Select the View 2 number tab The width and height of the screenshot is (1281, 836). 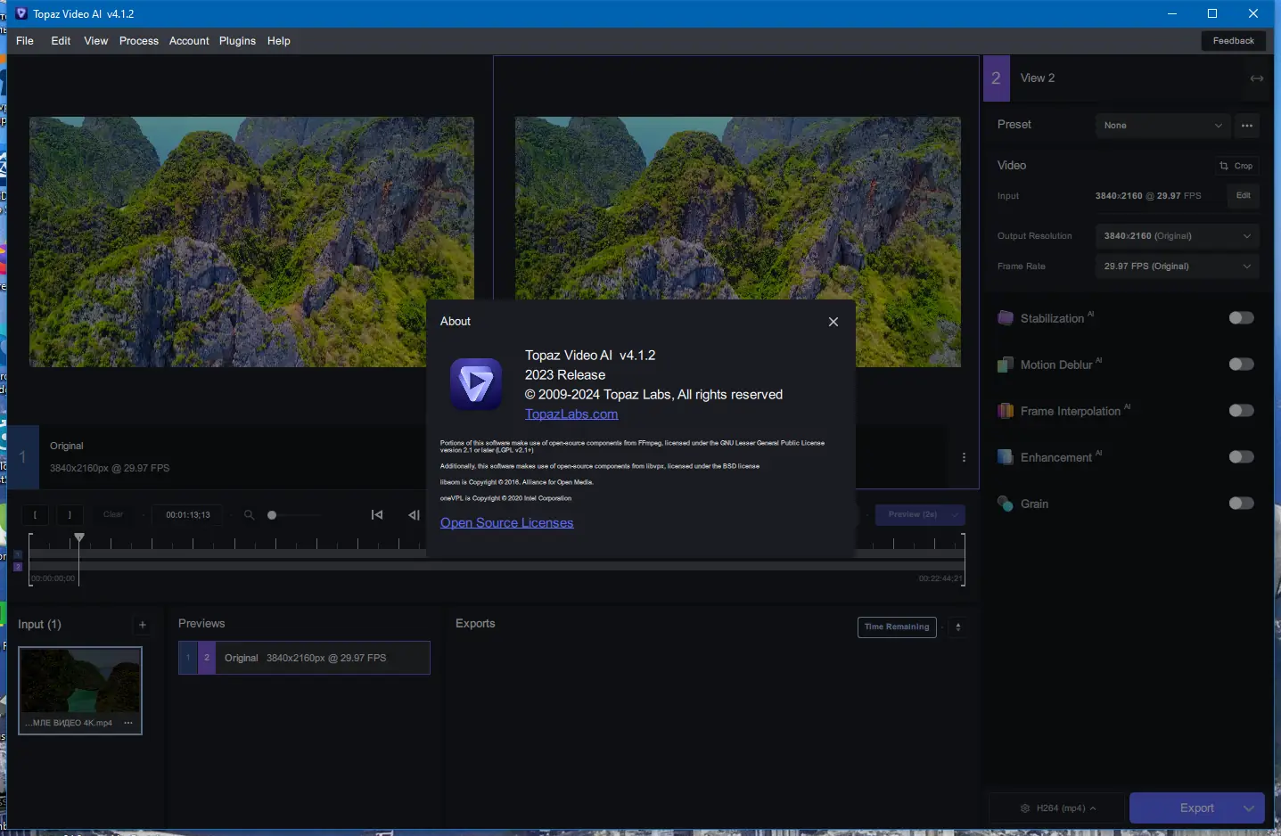[996, 78]
